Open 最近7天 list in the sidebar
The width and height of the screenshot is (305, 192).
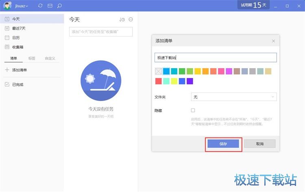pyautogui.click(x=32, y=28)
